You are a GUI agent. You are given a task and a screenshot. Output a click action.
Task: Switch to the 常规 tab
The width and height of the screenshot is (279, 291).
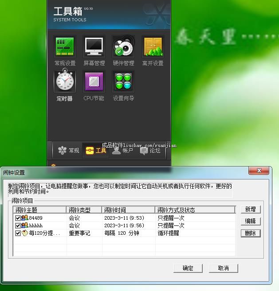point(68,150)
